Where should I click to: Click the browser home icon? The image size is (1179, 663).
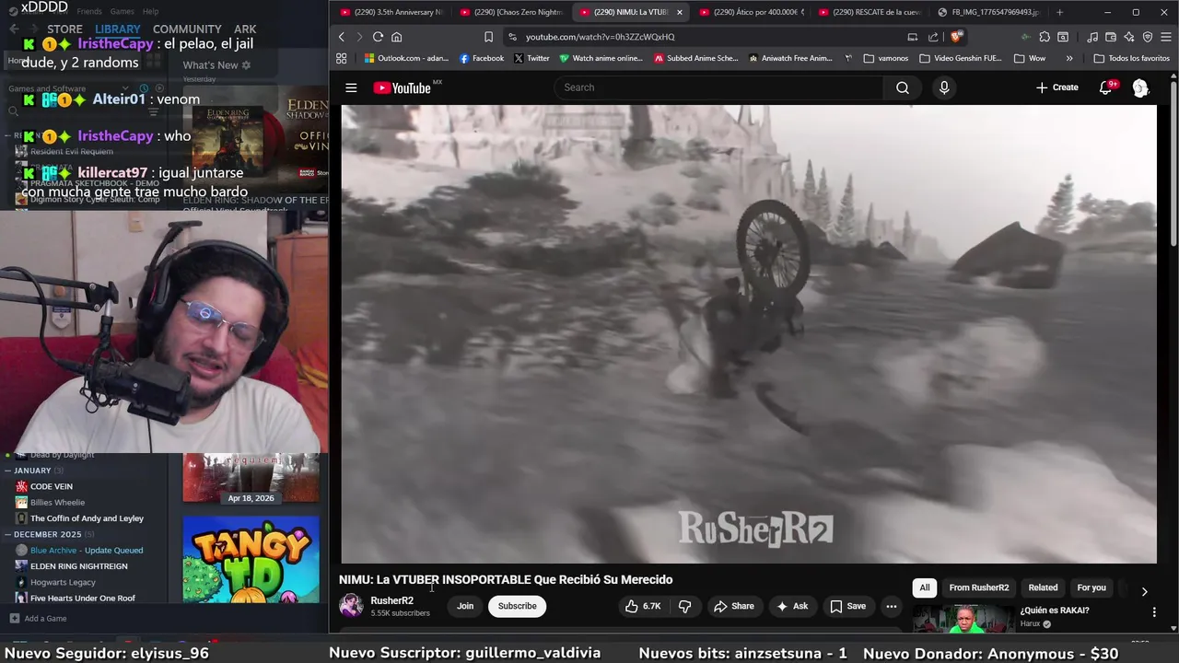[x=397, y=37]
